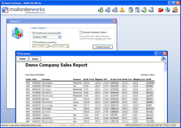The height and width of the screenshot is (128, 181).
Task: Click the Shipping Cost column header
Action: pos(139,79)
